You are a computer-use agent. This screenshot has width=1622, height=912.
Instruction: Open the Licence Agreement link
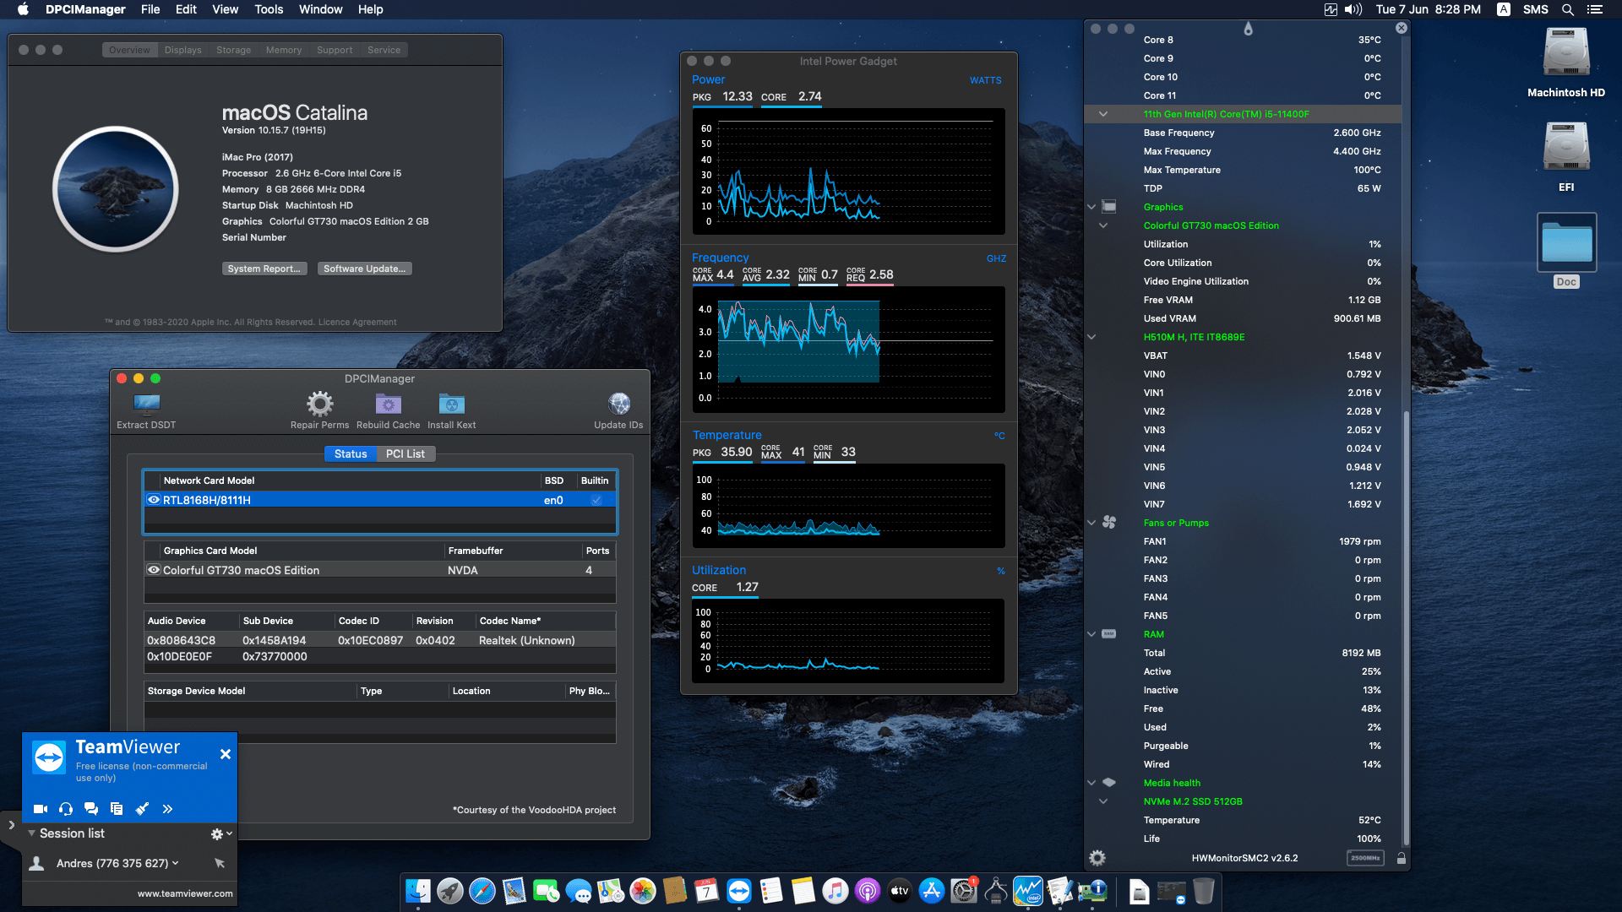357,322
